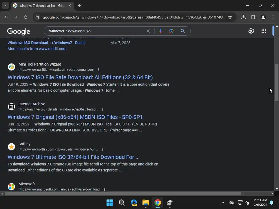Click the horizontal scrollbar thumb

tap(123, 194)
